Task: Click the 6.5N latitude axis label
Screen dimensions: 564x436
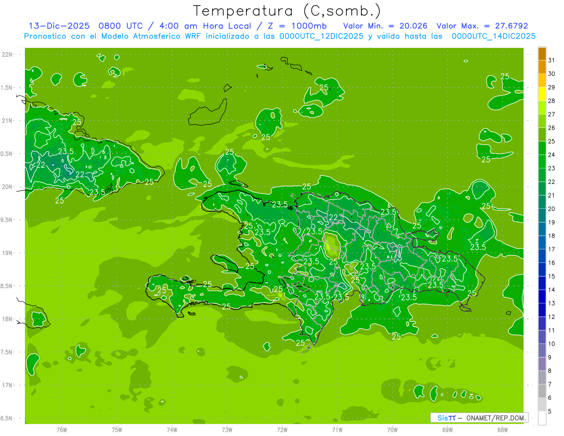Action: pos(7,418)
